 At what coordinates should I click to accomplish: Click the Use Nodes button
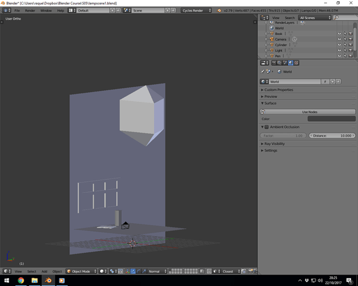pyautogui.click(x=308, y=112)
